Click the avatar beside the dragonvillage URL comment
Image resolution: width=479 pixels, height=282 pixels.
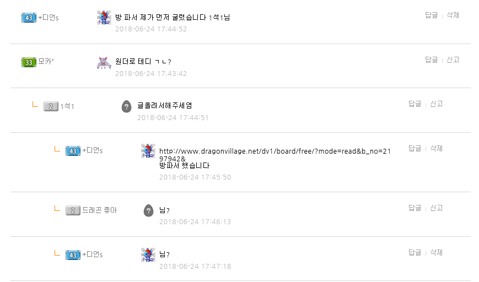tap(148, 151)
